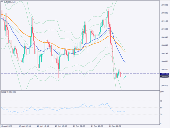
Task: Click the RSI 70 level on the scale
Action: pos(162,101)
